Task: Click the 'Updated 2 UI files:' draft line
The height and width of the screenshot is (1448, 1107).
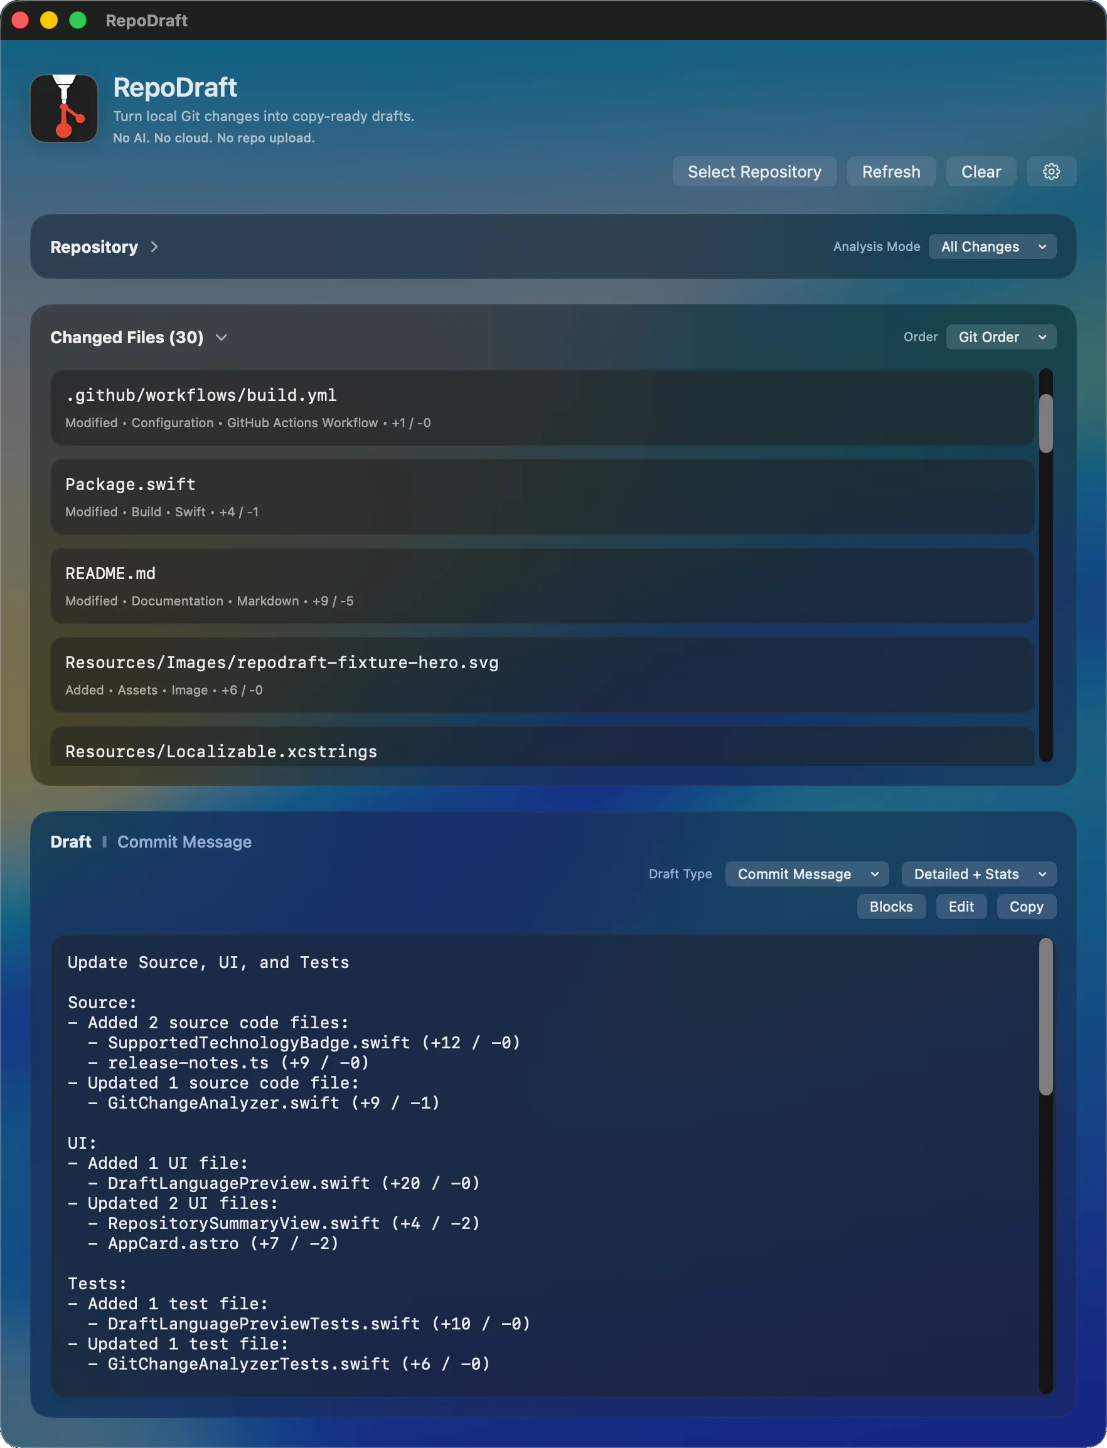Action: click(x=183, y=1203)
